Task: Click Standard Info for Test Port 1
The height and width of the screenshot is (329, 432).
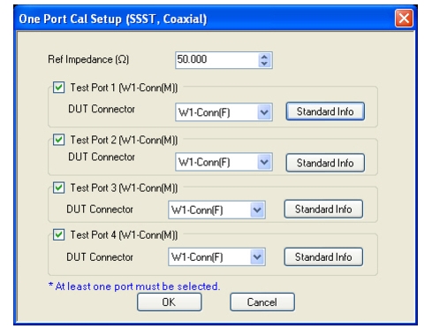Action: [325, 111]
